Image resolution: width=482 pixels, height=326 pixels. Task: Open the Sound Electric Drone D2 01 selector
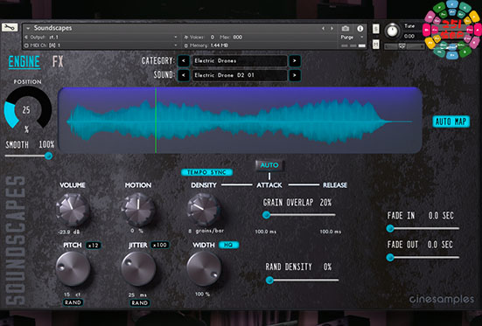239,75
